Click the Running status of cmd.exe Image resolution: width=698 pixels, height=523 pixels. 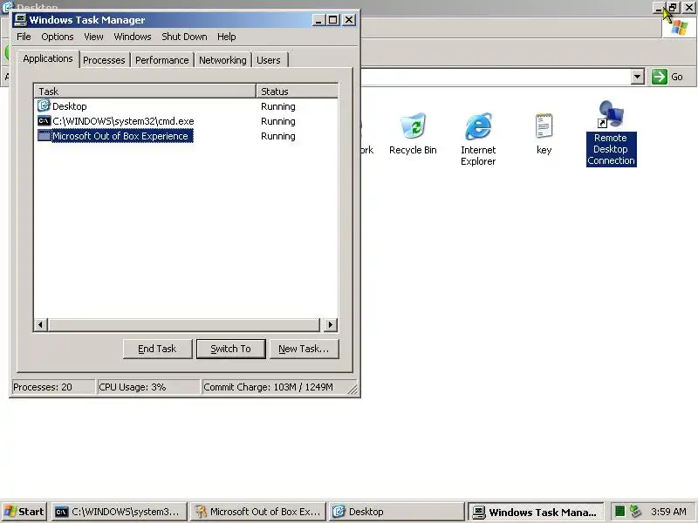277,121
